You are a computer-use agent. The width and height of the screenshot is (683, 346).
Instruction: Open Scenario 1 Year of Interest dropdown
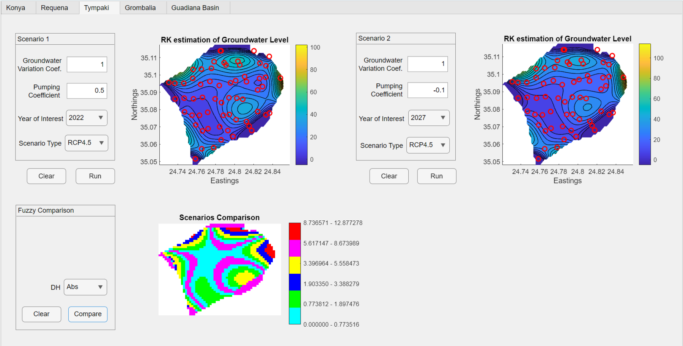(x=87, y=118)
